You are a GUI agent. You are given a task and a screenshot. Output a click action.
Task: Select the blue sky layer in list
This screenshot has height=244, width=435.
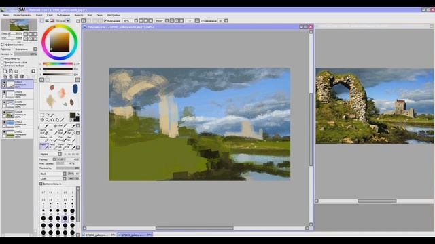(18, 124)
